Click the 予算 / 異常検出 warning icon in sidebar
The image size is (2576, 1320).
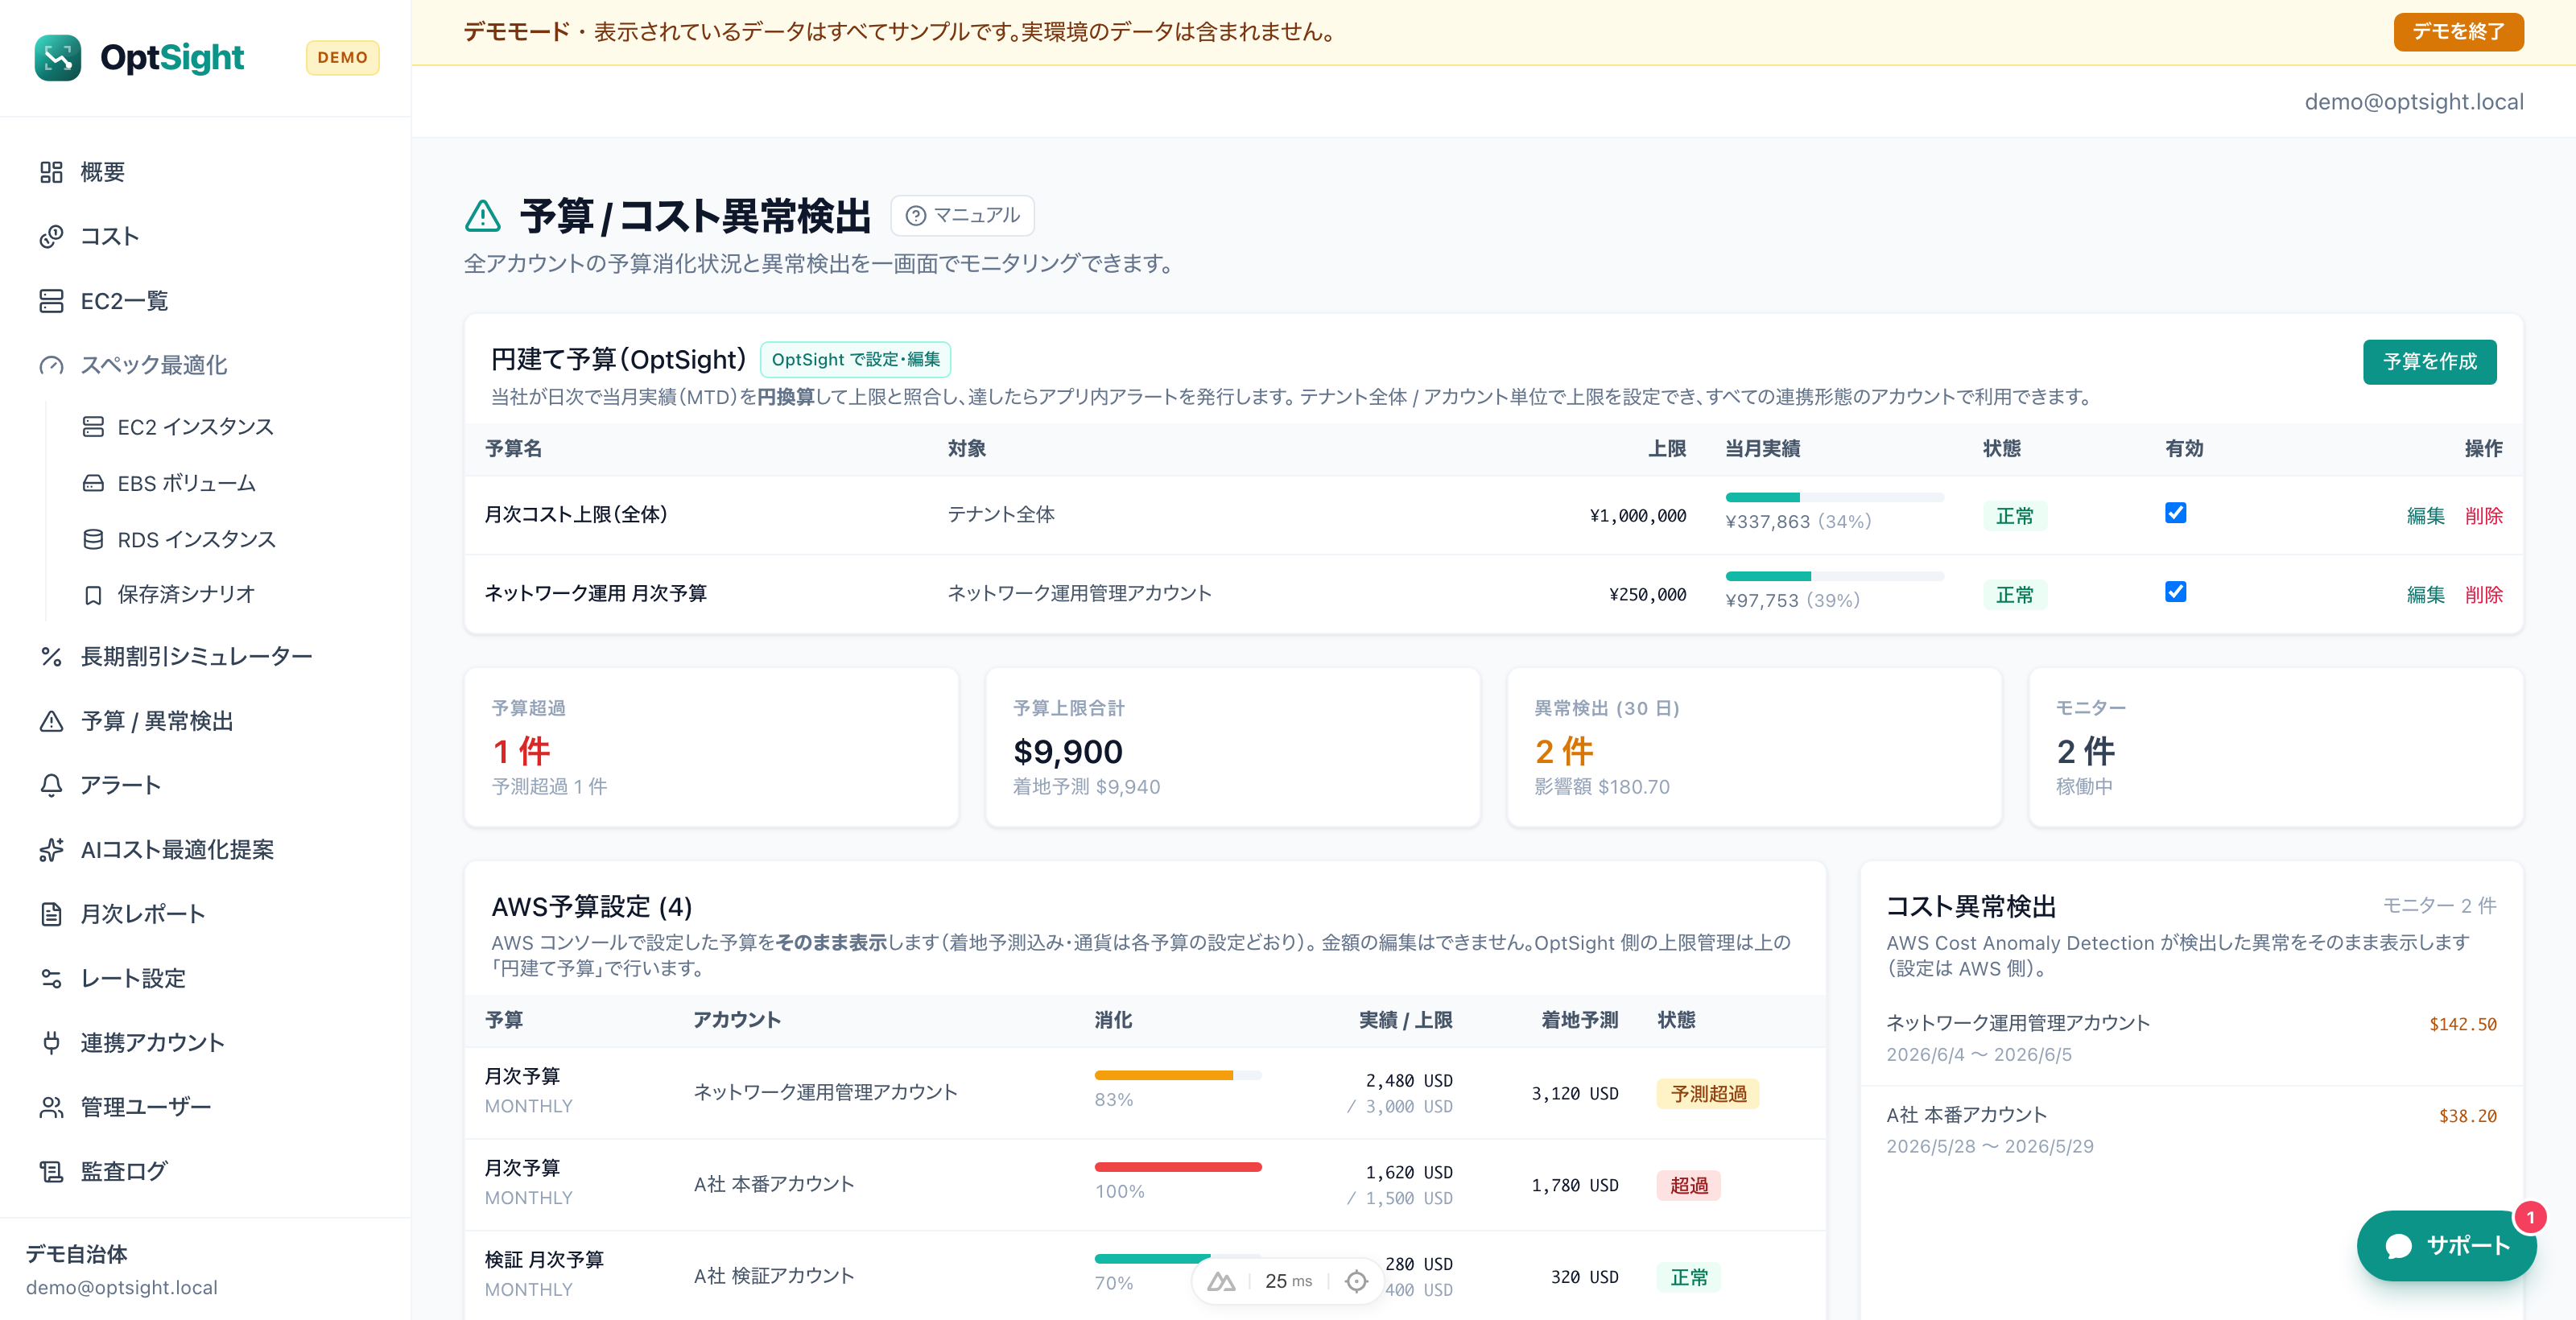pyautogui.click(x=51, y=721)
